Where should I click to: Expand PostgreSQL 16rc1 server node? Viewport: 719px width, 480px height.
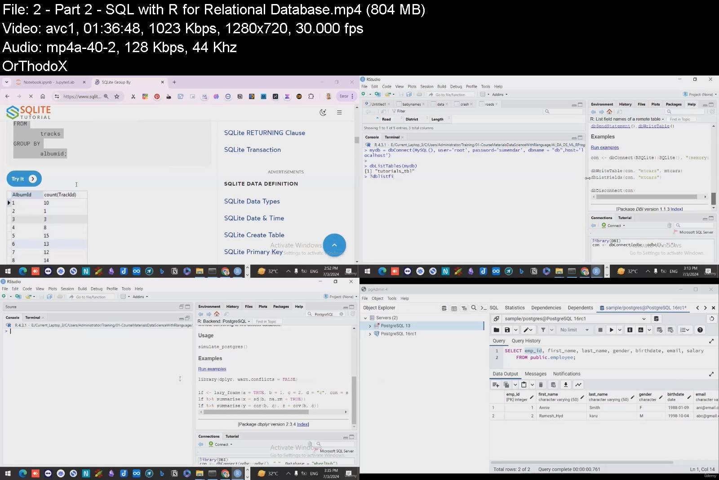point(370,334)
